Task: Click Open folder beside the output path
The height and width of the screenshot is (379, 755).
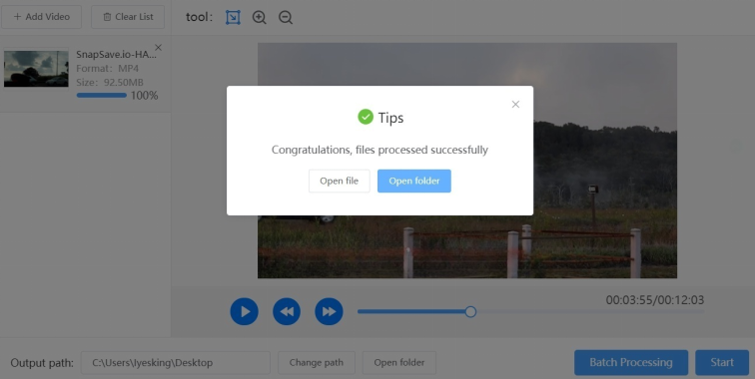Action: click(399, 363)
